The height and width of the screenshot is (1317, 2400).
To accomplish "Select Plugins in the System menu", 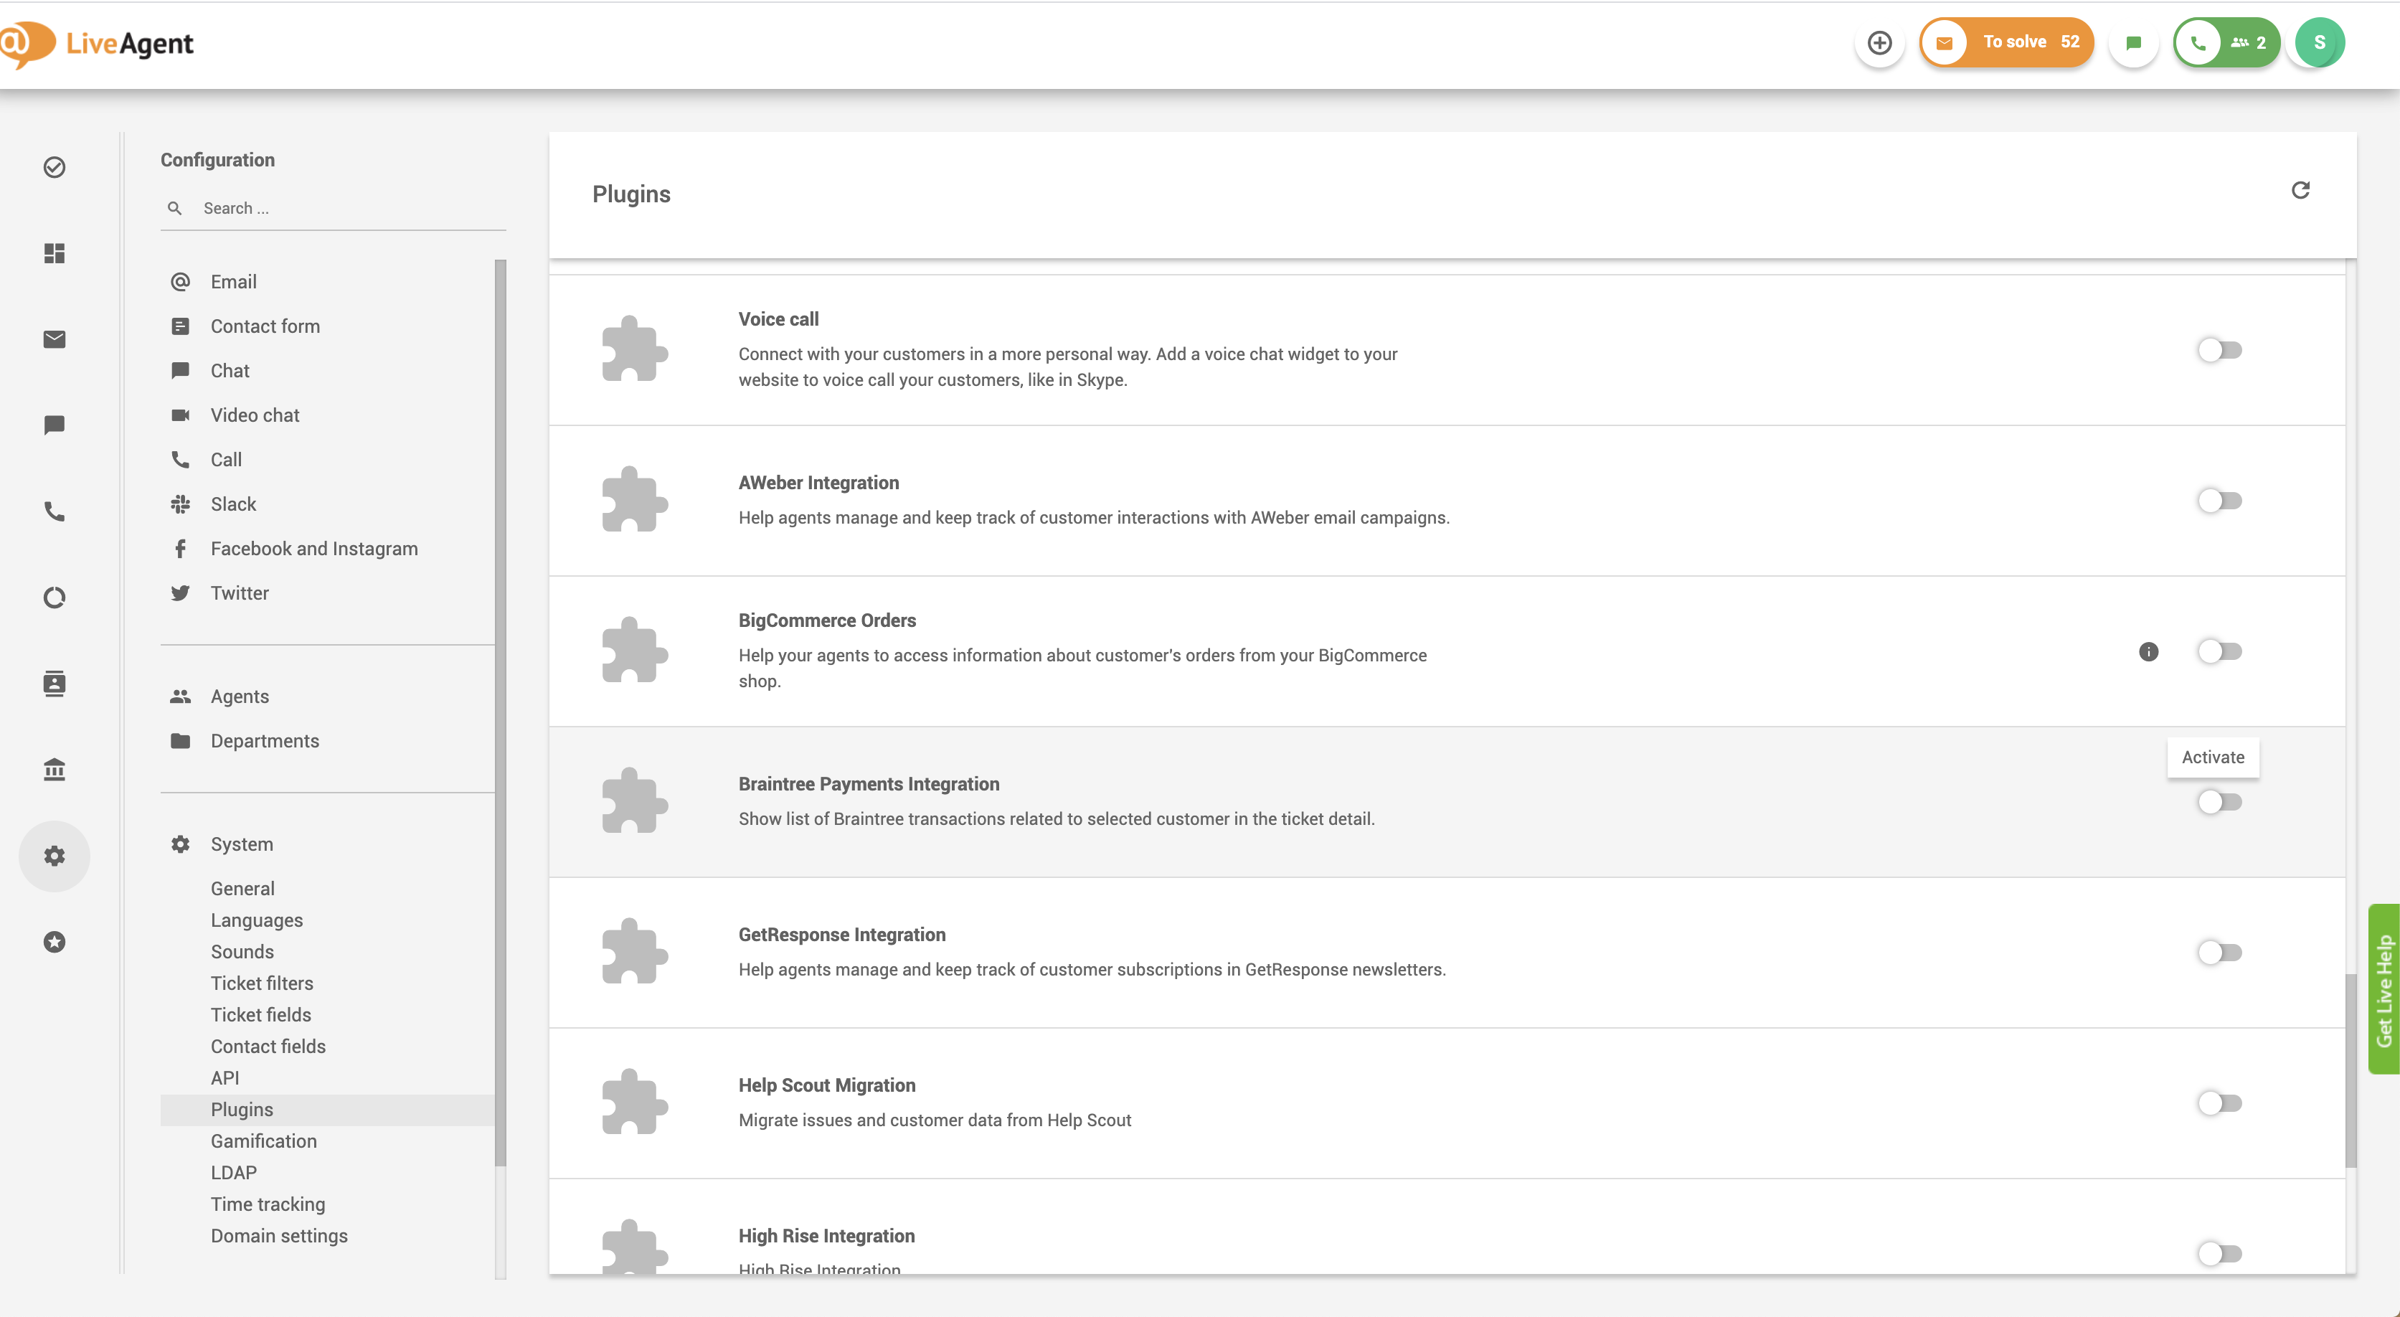I will click(241, 1109).
